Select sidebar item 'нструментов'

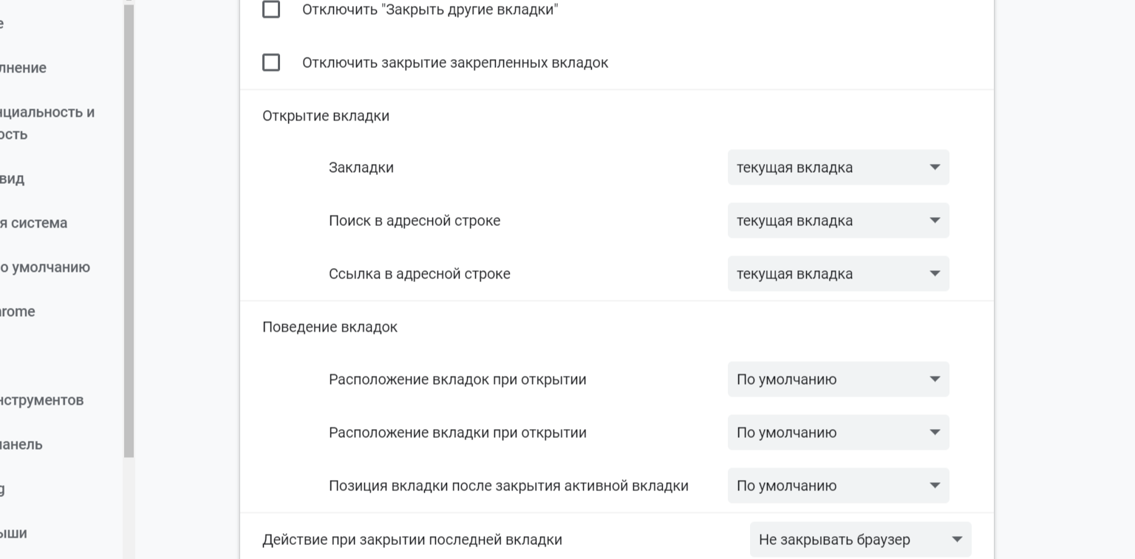(x=41, y=400)
